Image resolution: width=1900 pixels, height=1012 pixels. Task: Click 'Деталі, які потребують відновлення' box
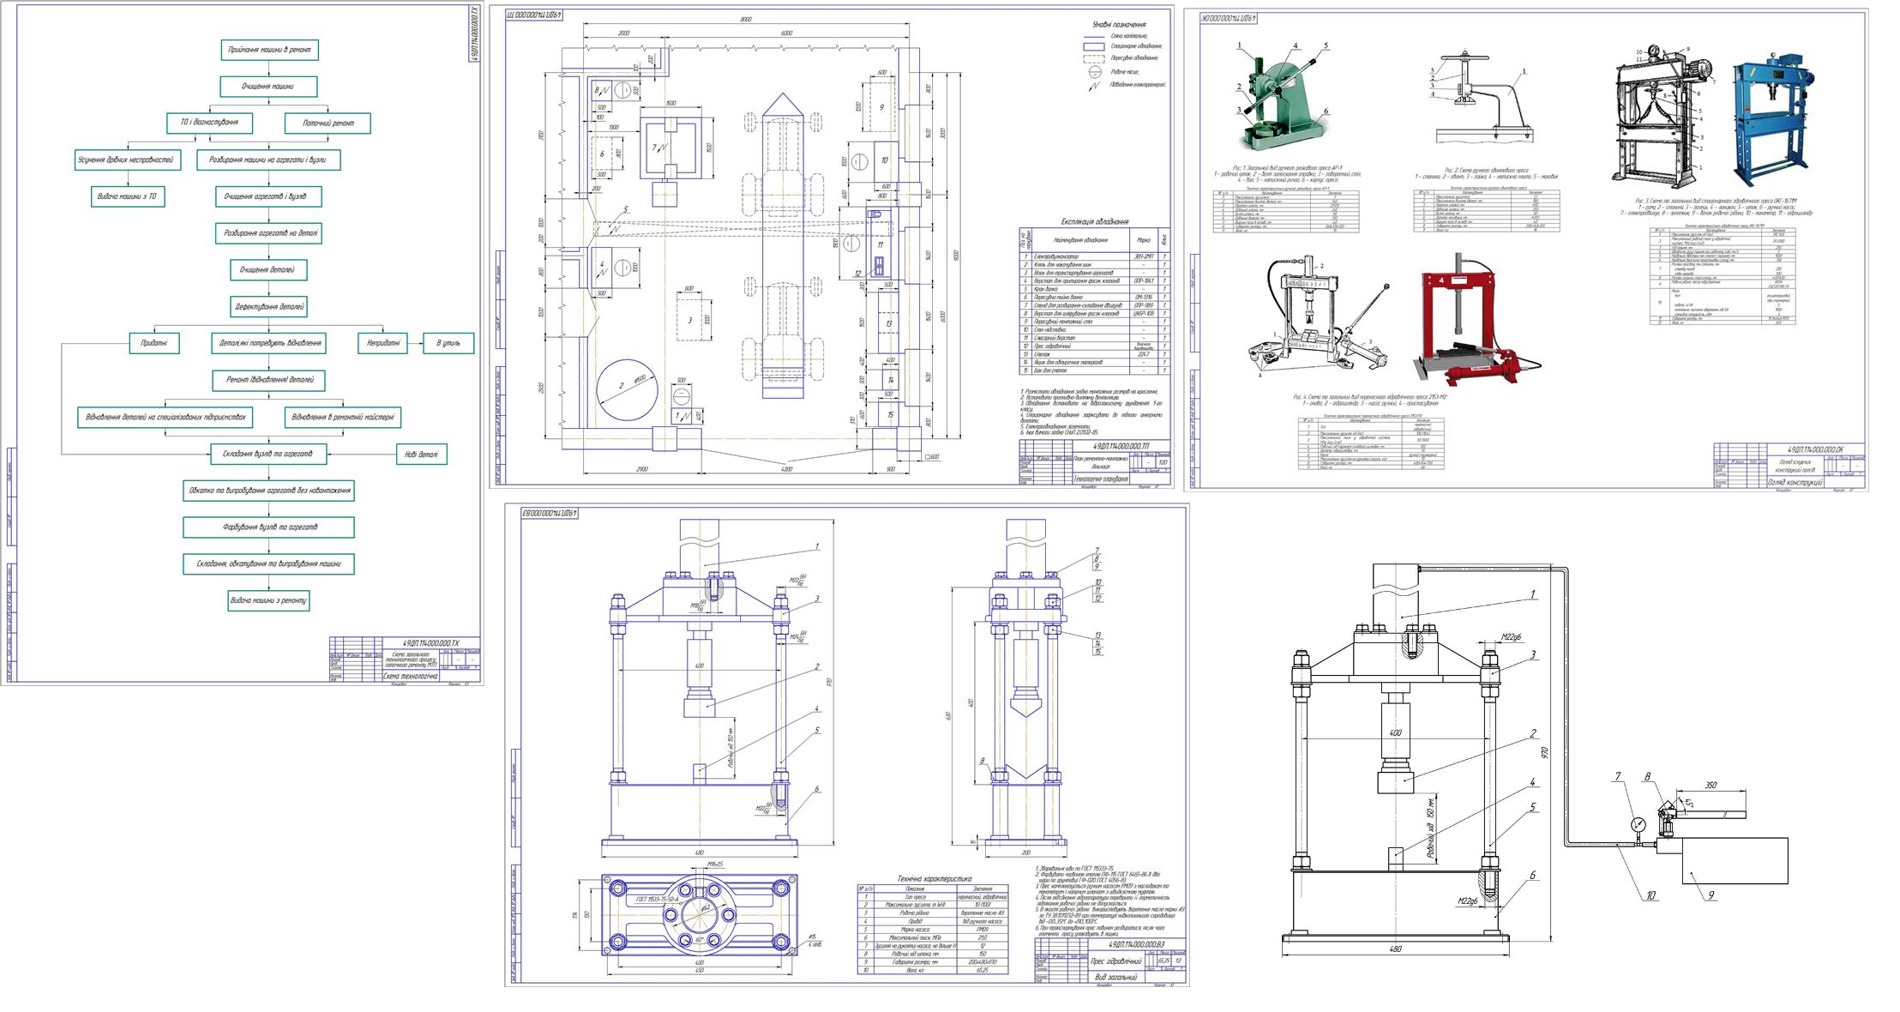(269, 343)
